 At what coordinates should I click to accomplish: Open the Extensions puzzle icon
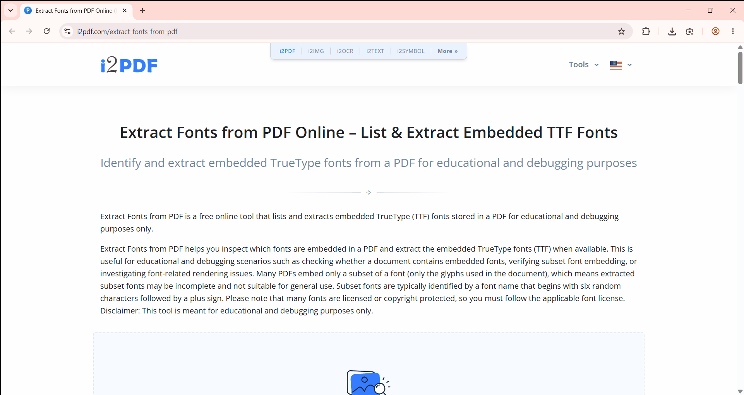point(646,32)
